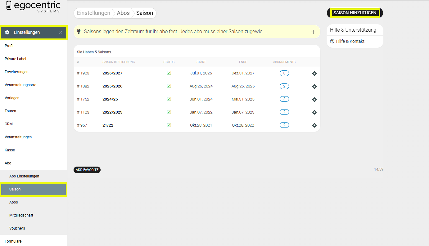Open gear settings for season 2025/2026

(314, 87)
